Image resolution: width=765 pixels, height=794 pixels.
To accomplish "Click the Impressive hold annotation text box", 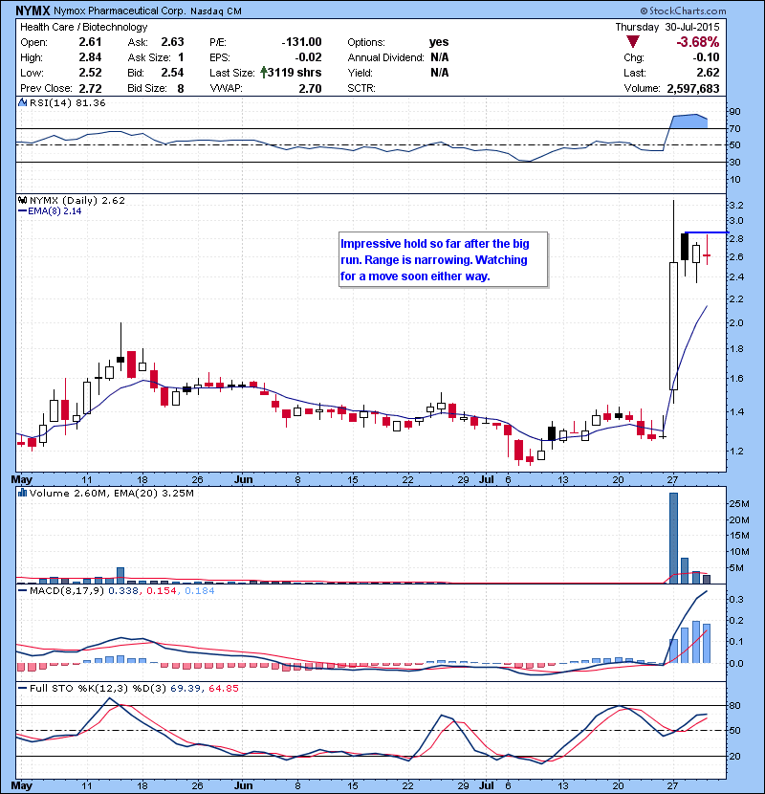I will 444,260.
